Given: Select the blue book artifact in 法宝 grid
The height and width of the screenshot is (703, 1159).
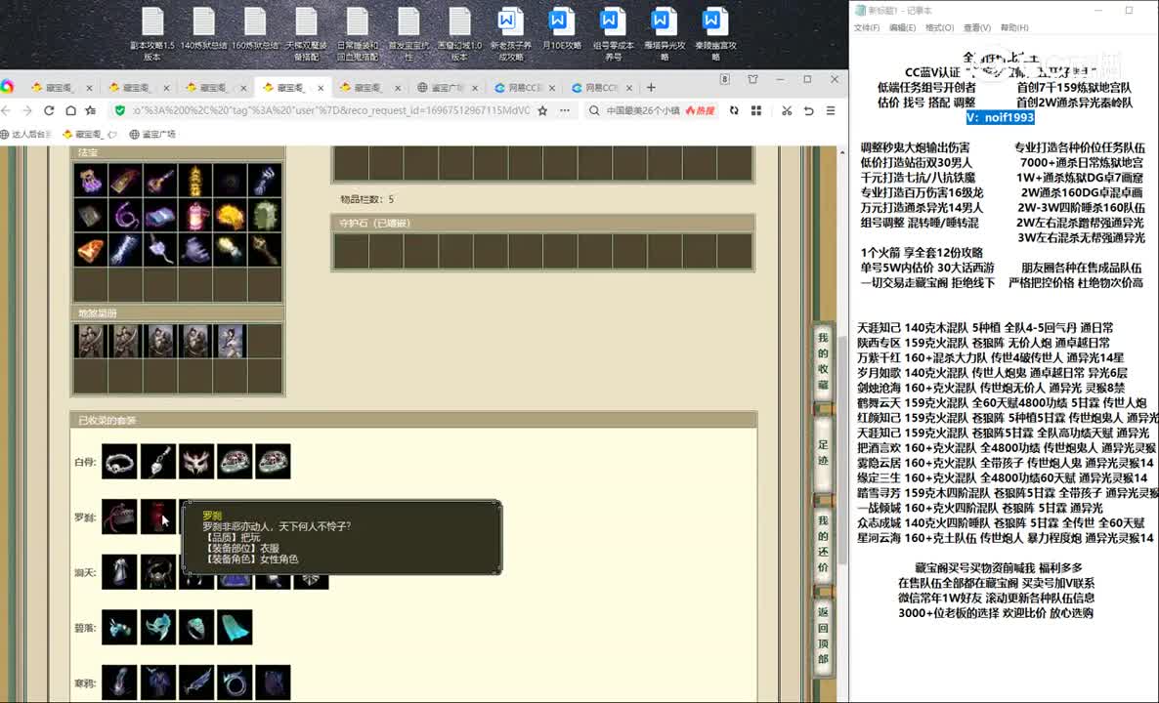Looking at the screenshot, I should [159, 216].
